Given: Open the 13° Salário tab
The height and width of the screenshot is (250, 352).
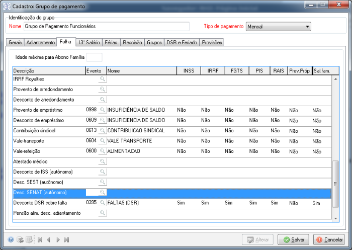Looking at the screenshot, I should (x=89, y=43).
